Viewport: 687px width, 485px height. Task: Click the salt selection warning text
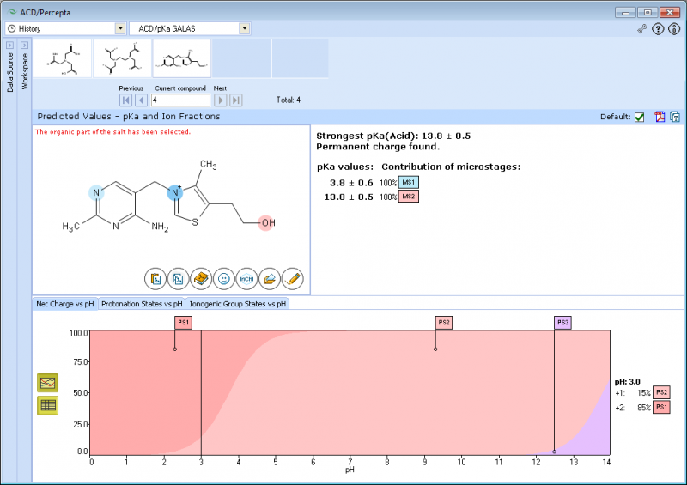pyautogui.click(x=112, y=132)
